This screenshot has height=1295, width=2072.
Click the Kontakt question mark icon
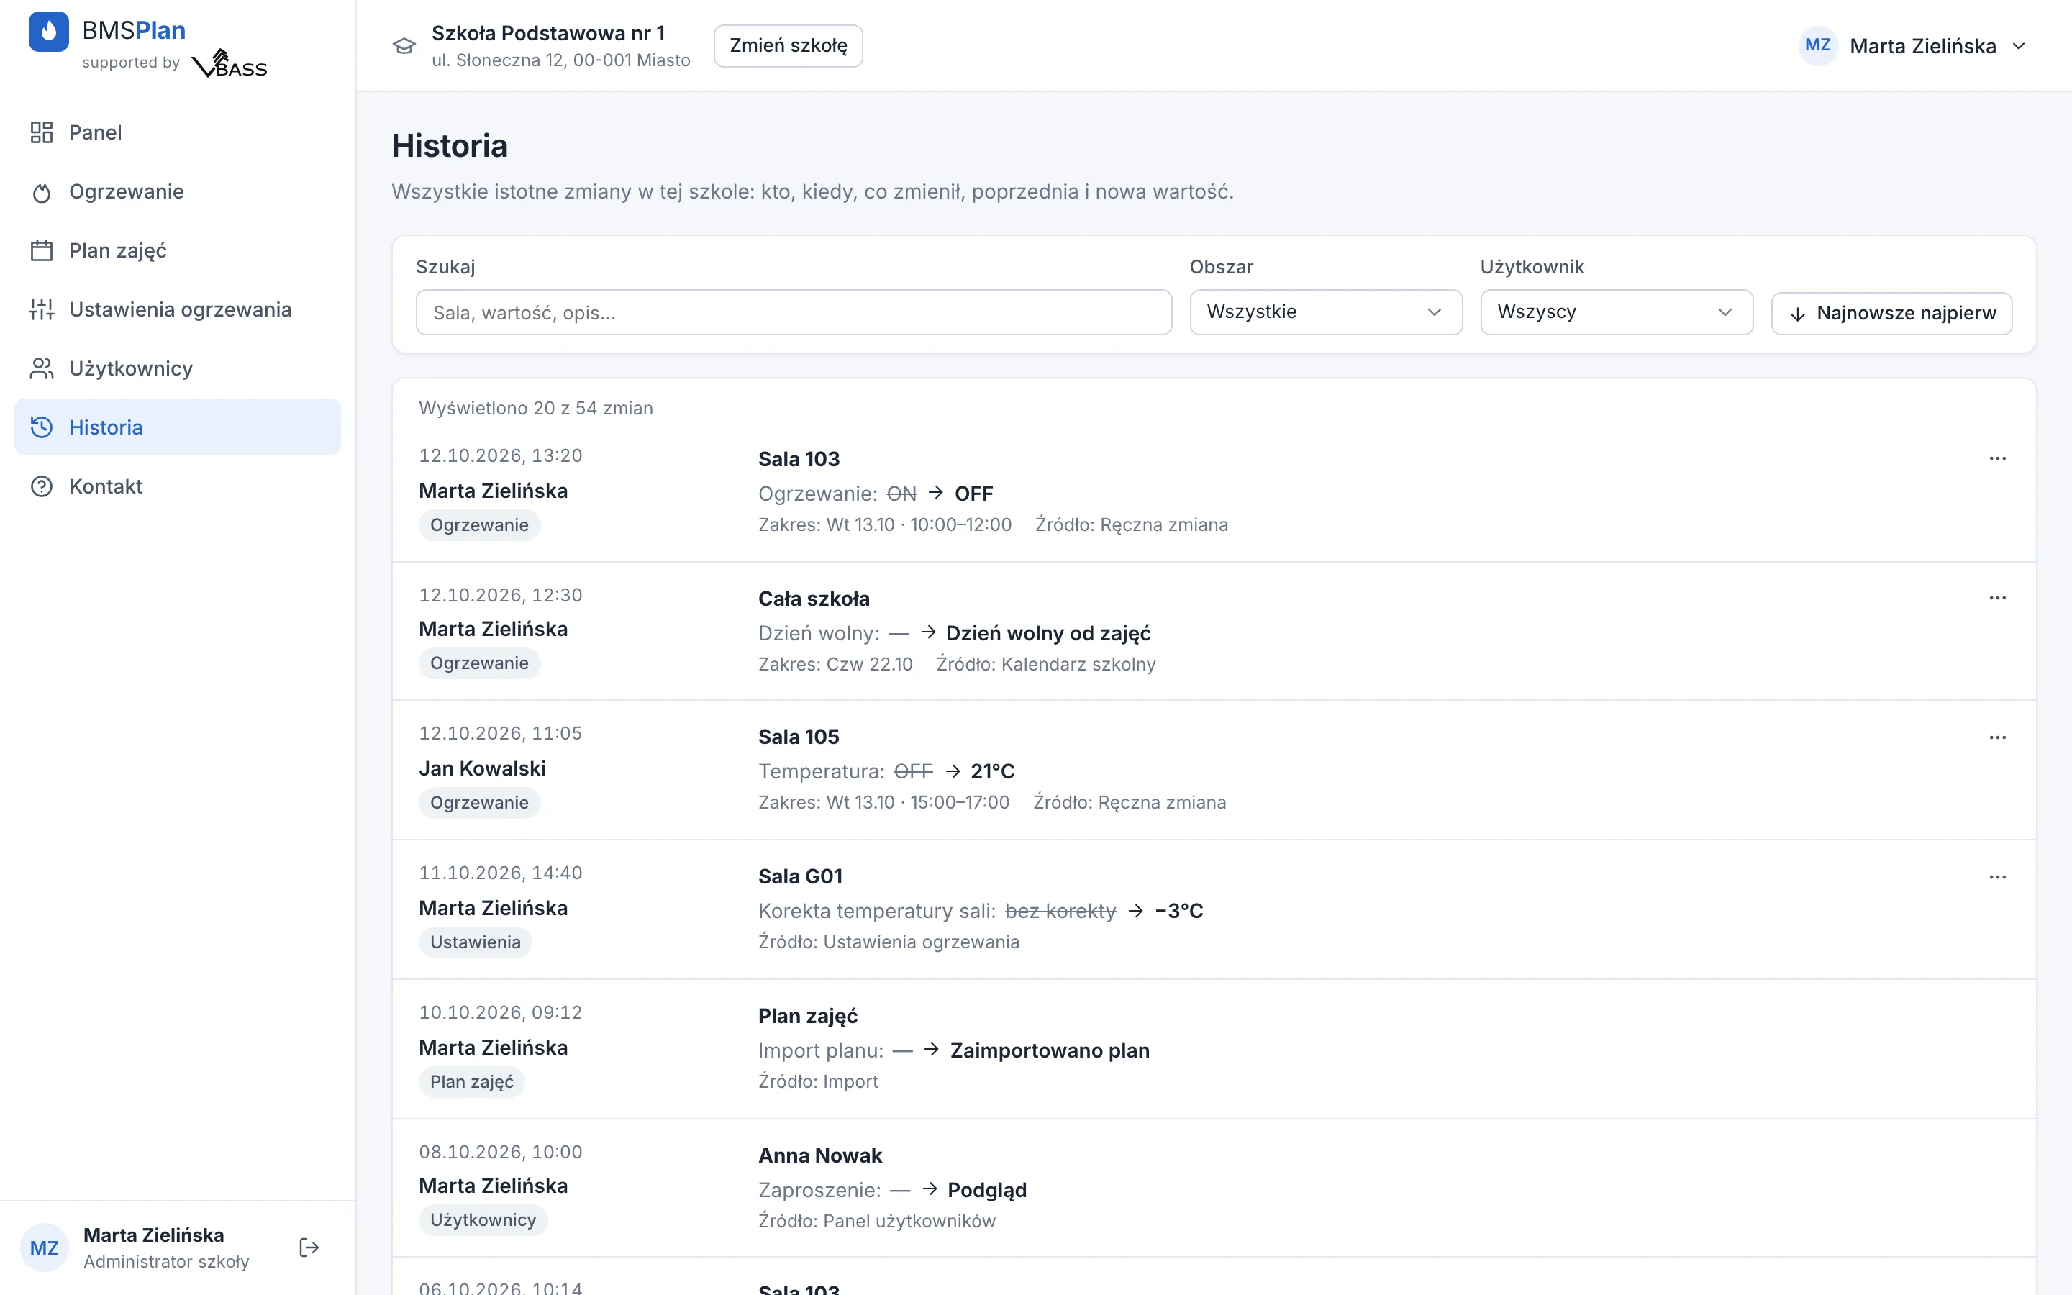coord(41,486)
